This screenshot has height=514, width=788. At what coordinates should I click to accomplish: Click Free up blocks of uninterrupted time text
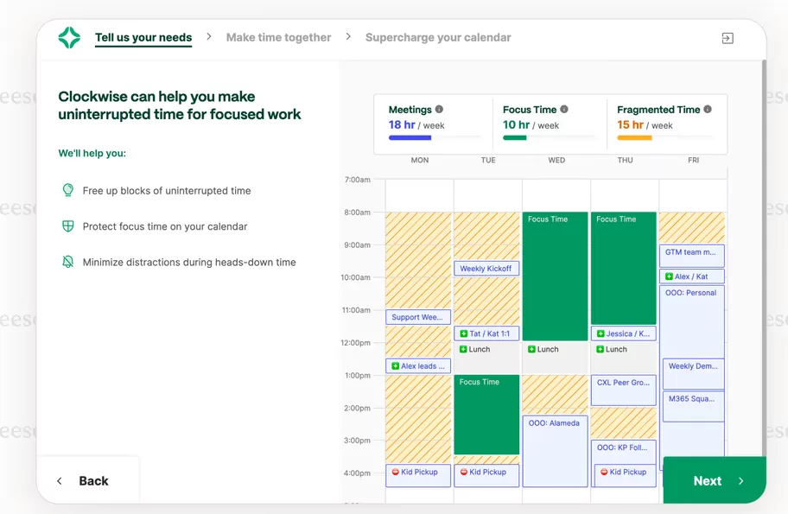(x=167, y=190)
